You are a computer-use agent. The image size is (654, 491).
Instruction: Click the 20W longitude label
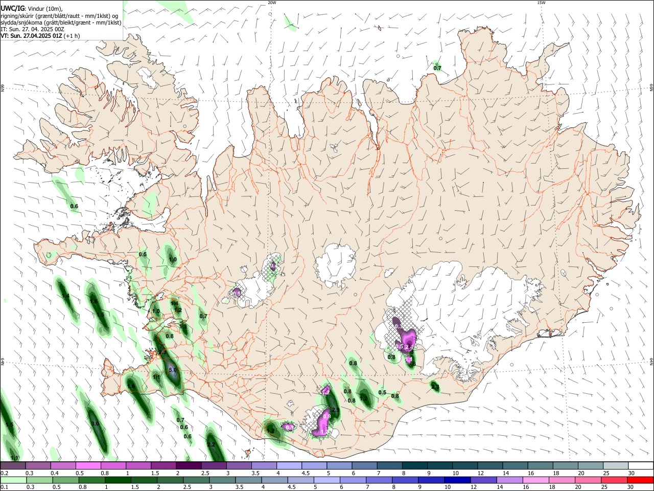tap(272, 3)
